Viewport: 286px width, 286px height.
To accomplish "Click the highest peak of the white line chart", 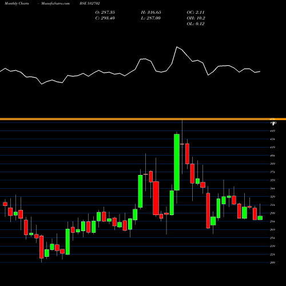I will click(177, 47).
